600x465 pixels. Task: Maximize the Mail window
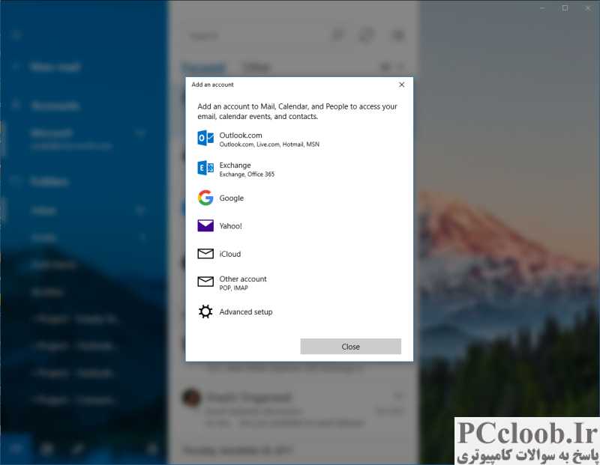[x=565, y=8]
